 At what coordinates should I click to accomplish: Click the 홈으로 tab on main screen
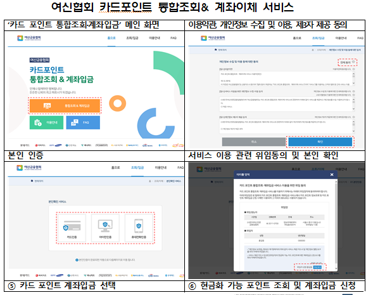coord(111,38)
